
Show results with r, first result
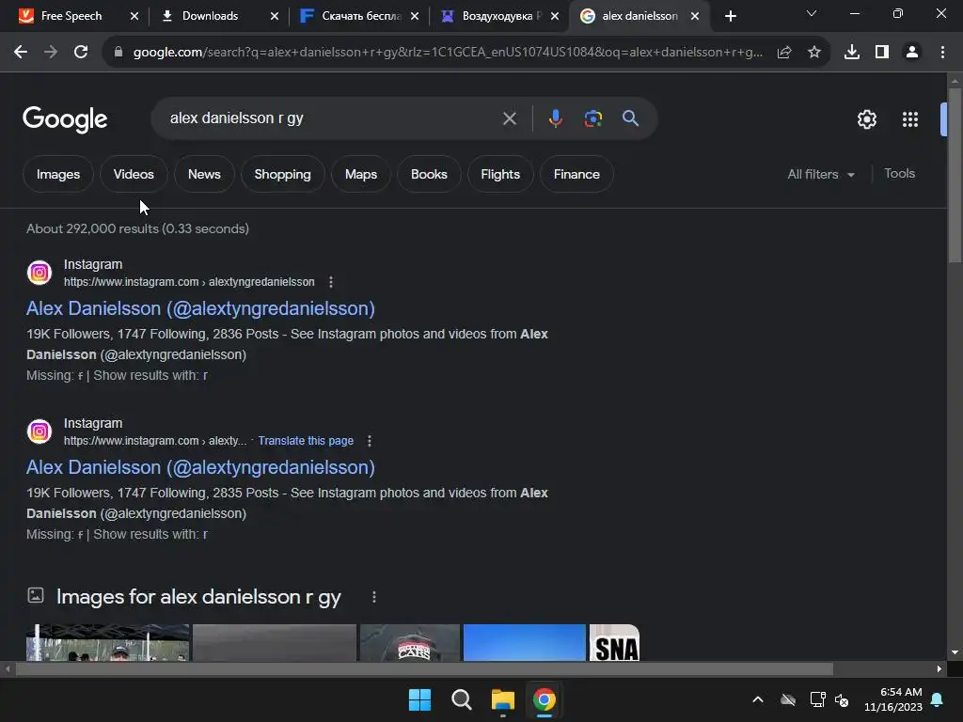coord(150,375)
